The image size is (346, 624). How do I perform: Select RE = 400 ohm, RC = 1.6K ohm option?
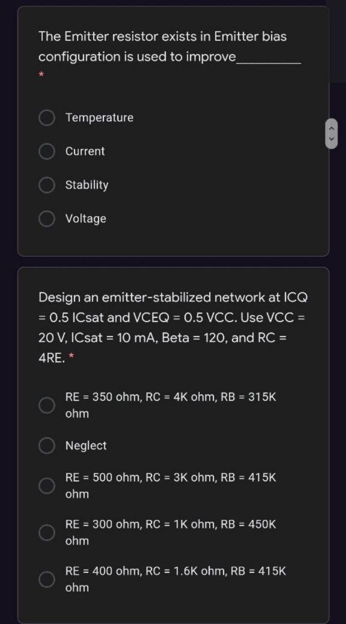(x=47, y=580)
